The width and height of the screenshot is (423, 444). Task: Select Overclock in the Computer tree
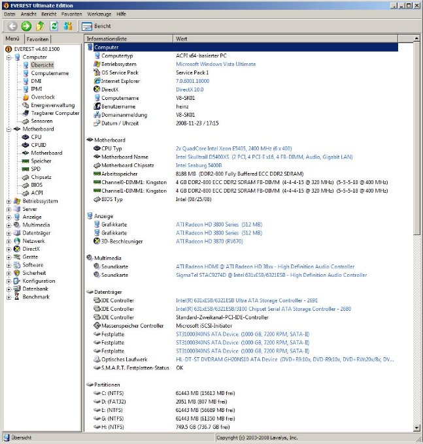point(42,97)
